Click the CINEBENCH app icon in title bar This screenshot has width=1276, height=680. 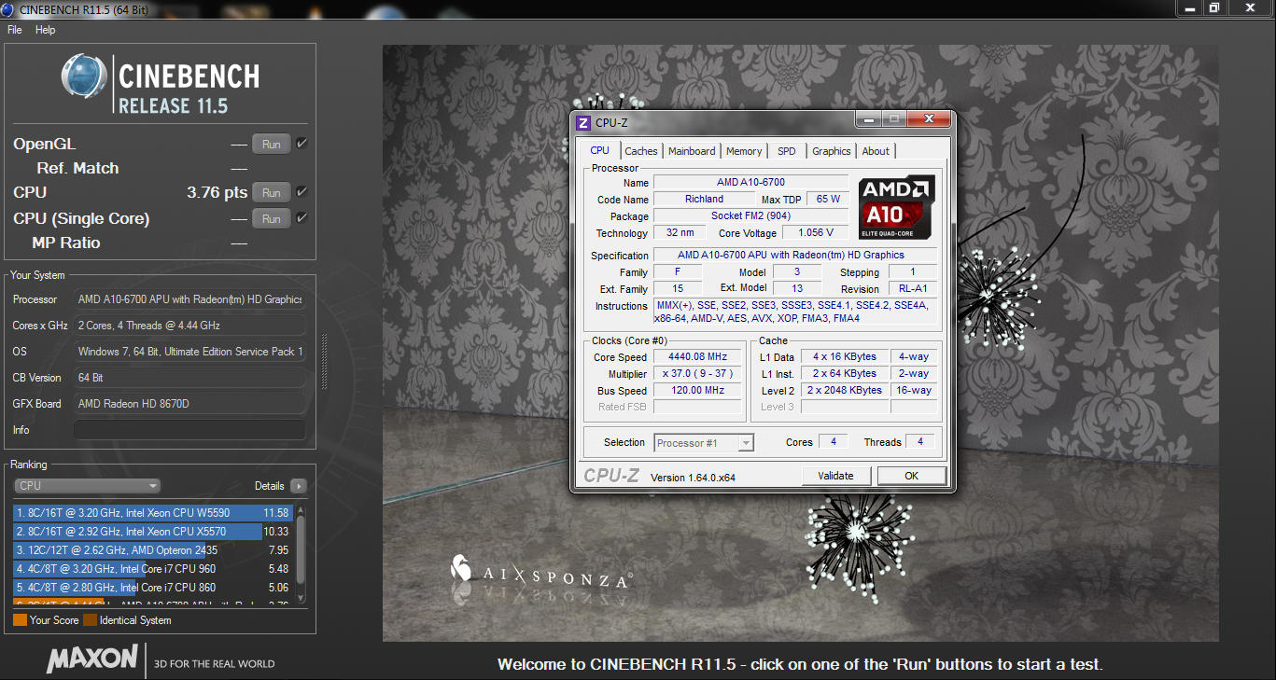[9, 8]
